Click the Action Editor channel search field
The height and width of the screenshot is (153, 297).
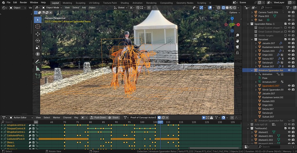click(x=17, y=122)
